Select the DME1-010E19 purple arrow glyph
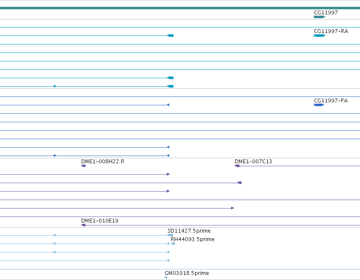360x280 pixels. tap(83, 225)
